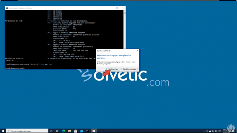Viewport: 237px width, 133px height.
Task: Close the Microsoft Windows restart dialog
Action: (x=137, y=51)
